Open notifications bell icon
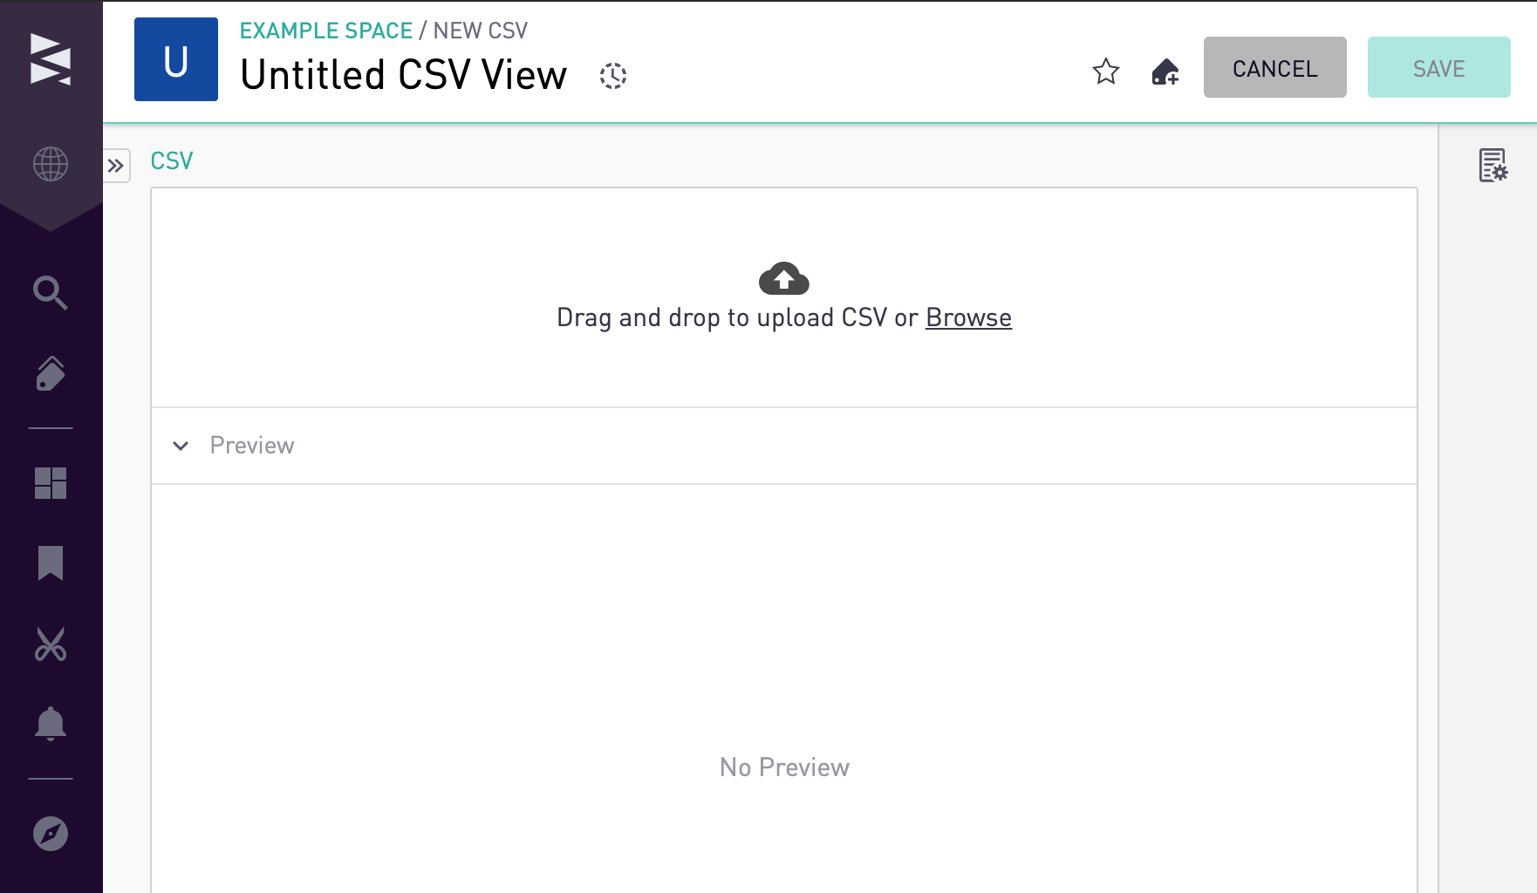Image resolution: width=1537 pixels, height=893 pixels. (x=51, y=724)
